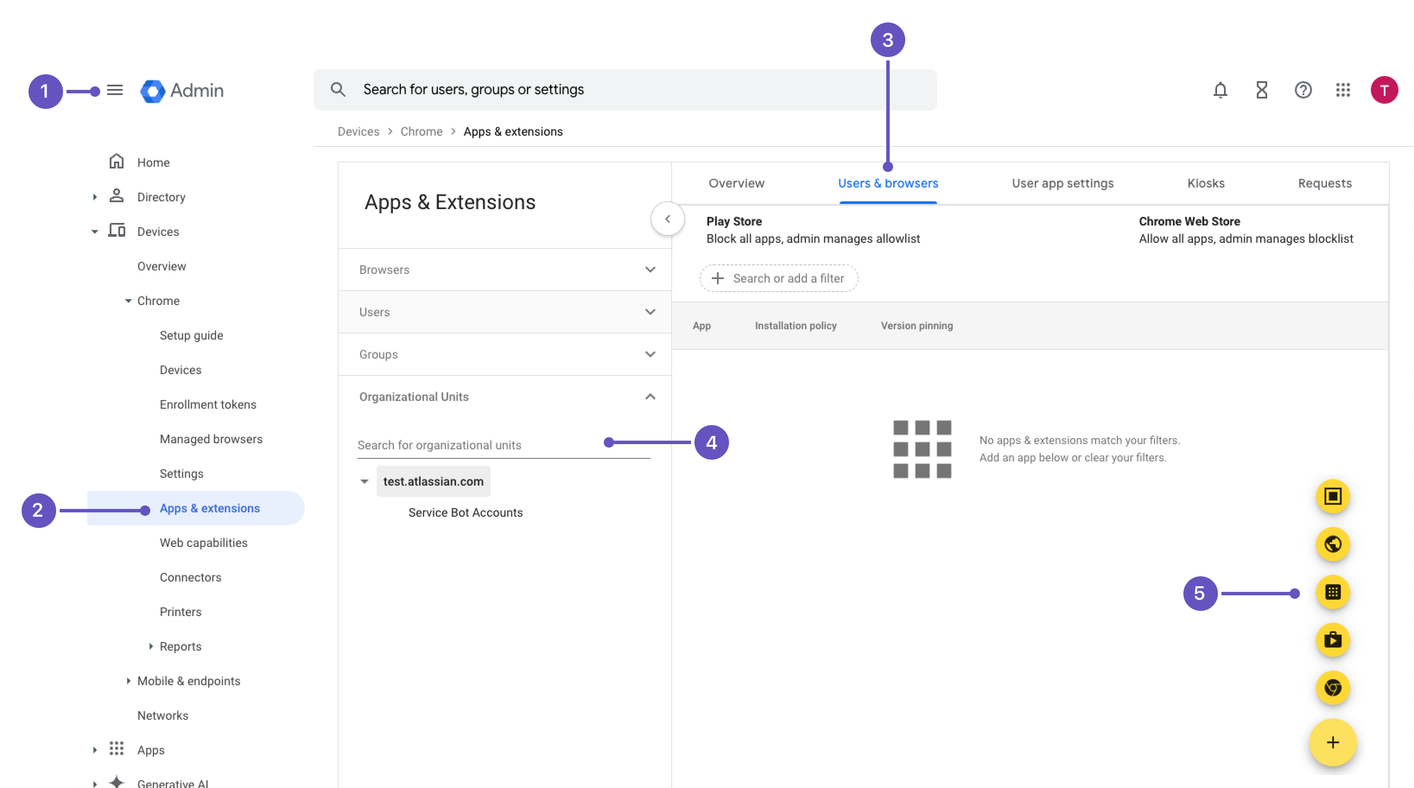The image size is (1414, 788).
Task: Click the Chrome Web Store policy text
Action: pos(1246,239)
